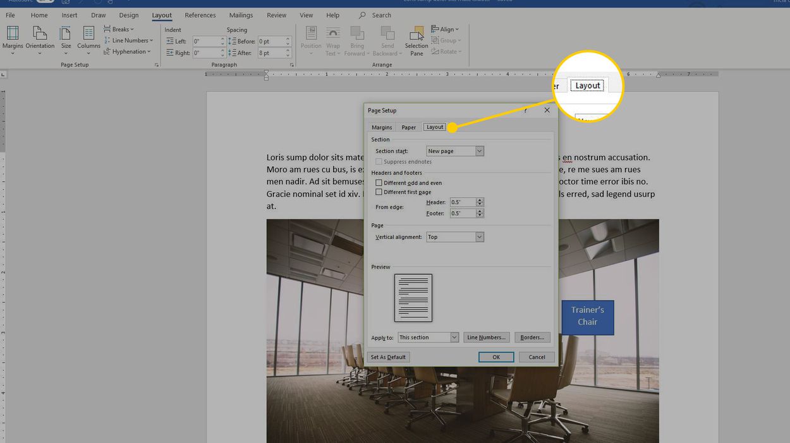790x443 pixels.
Task: Close the Page Setup dialog with X
Action: (547, 110)
